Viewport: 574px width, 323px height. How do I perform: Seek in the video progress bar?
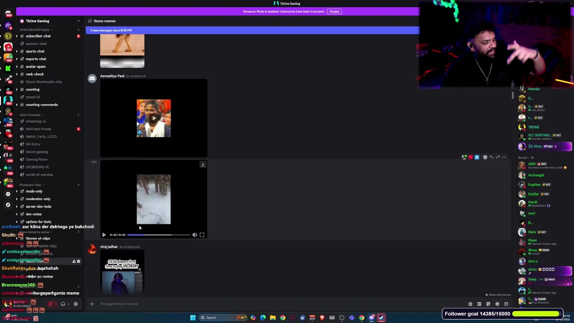[x=159, y=235]
